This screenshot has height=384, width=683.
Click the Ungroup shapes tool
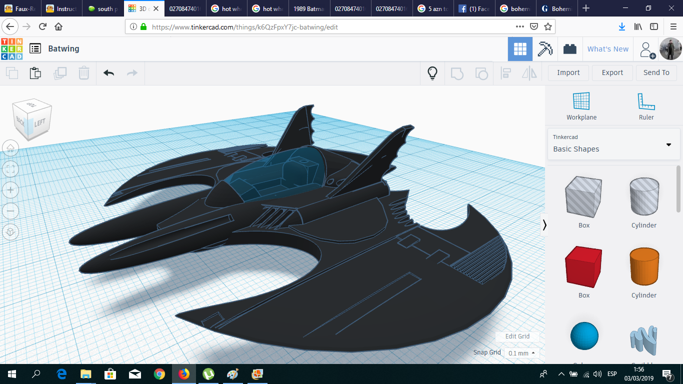tap(481, 73)
